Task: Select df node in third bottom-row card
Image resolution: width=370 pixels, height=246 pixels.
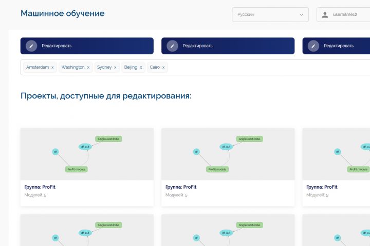Action: 338,238
